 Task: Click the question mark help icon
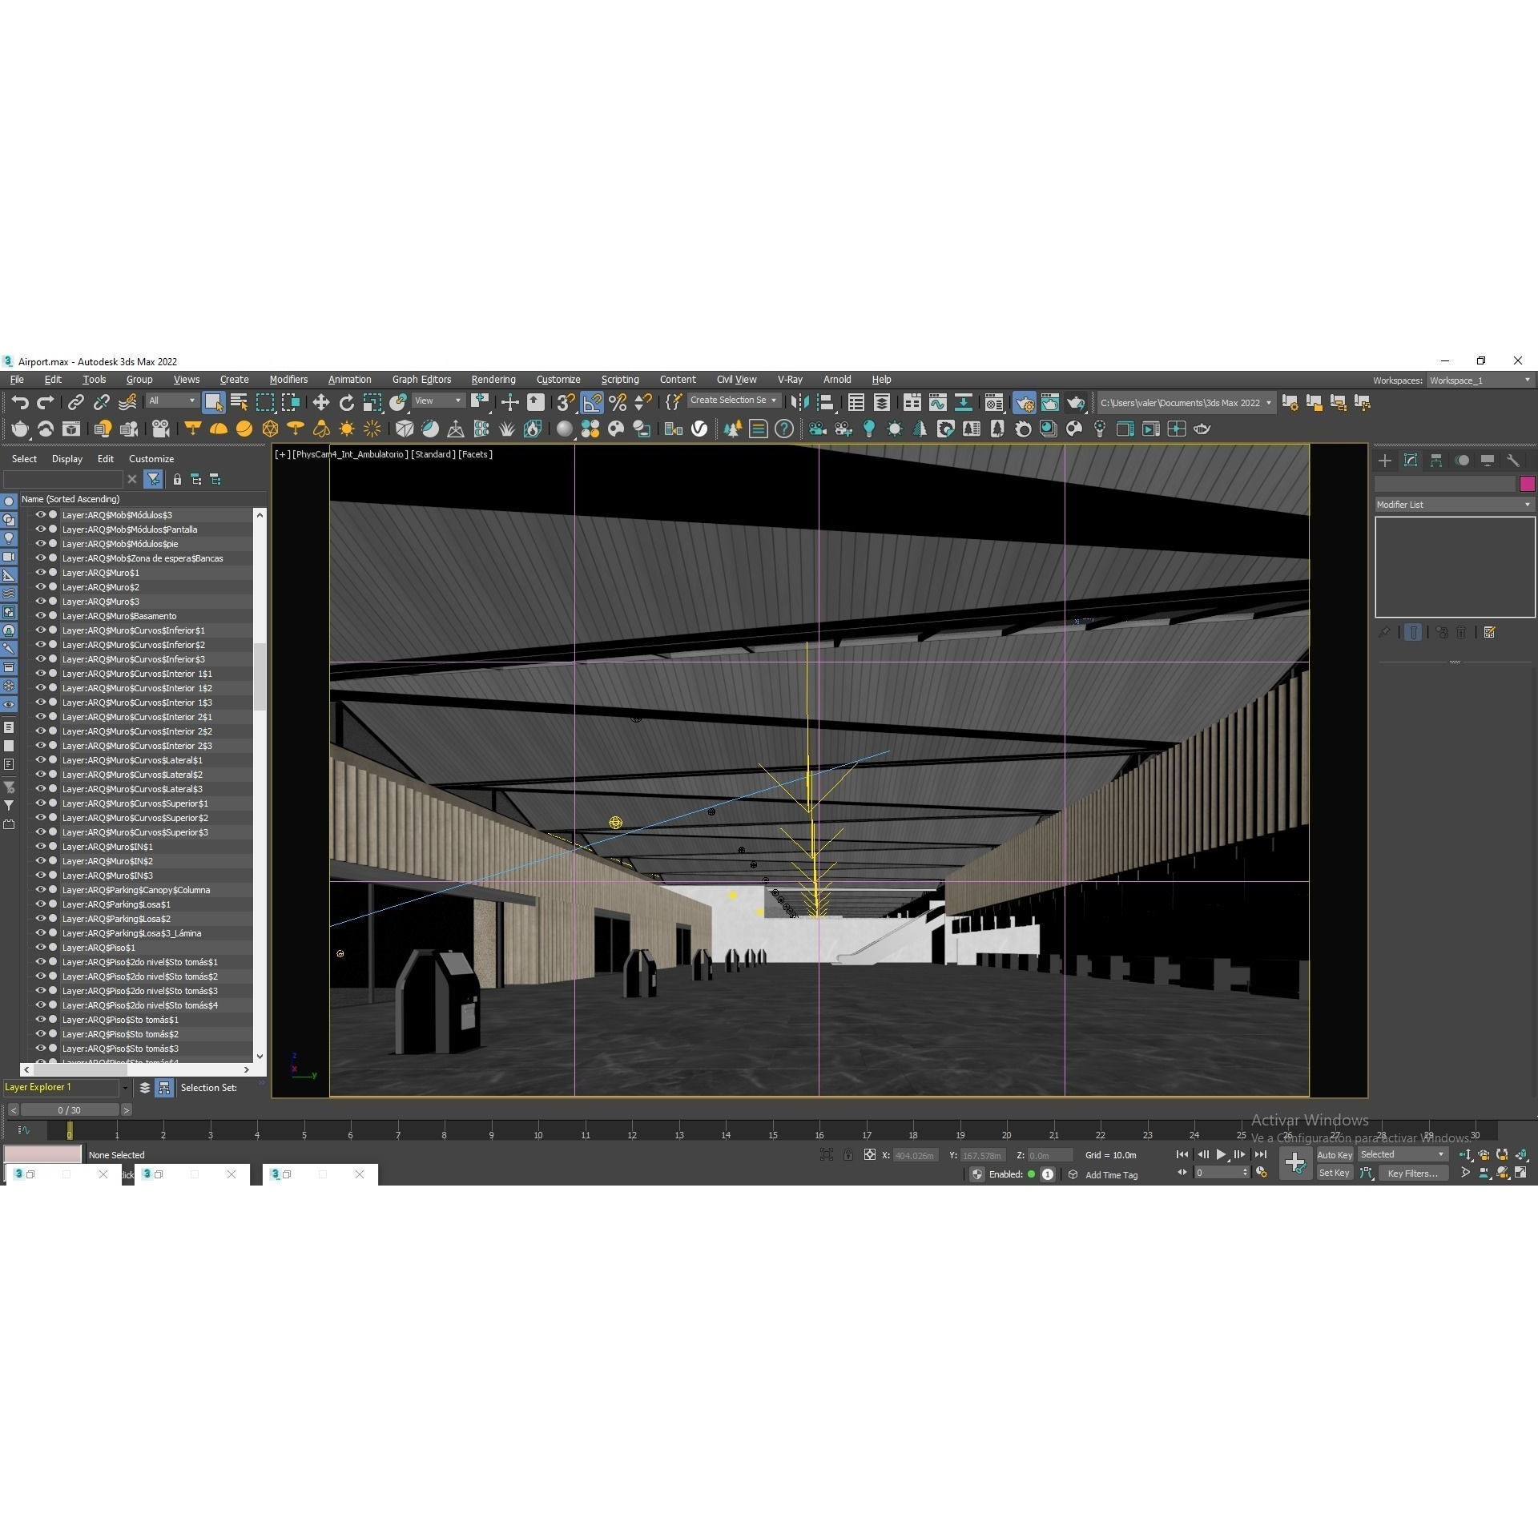click(784, 429)
